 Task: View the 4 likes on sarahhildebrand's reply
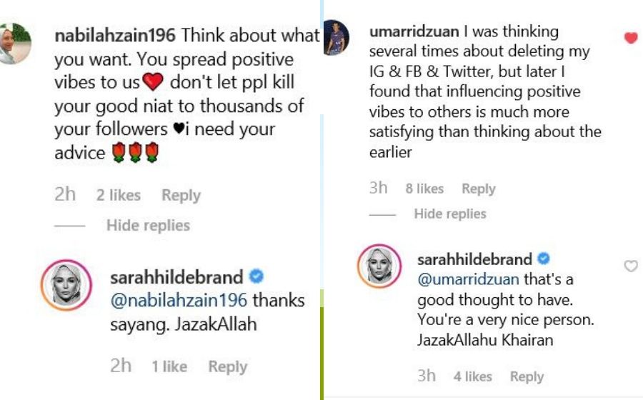point(472,376)
